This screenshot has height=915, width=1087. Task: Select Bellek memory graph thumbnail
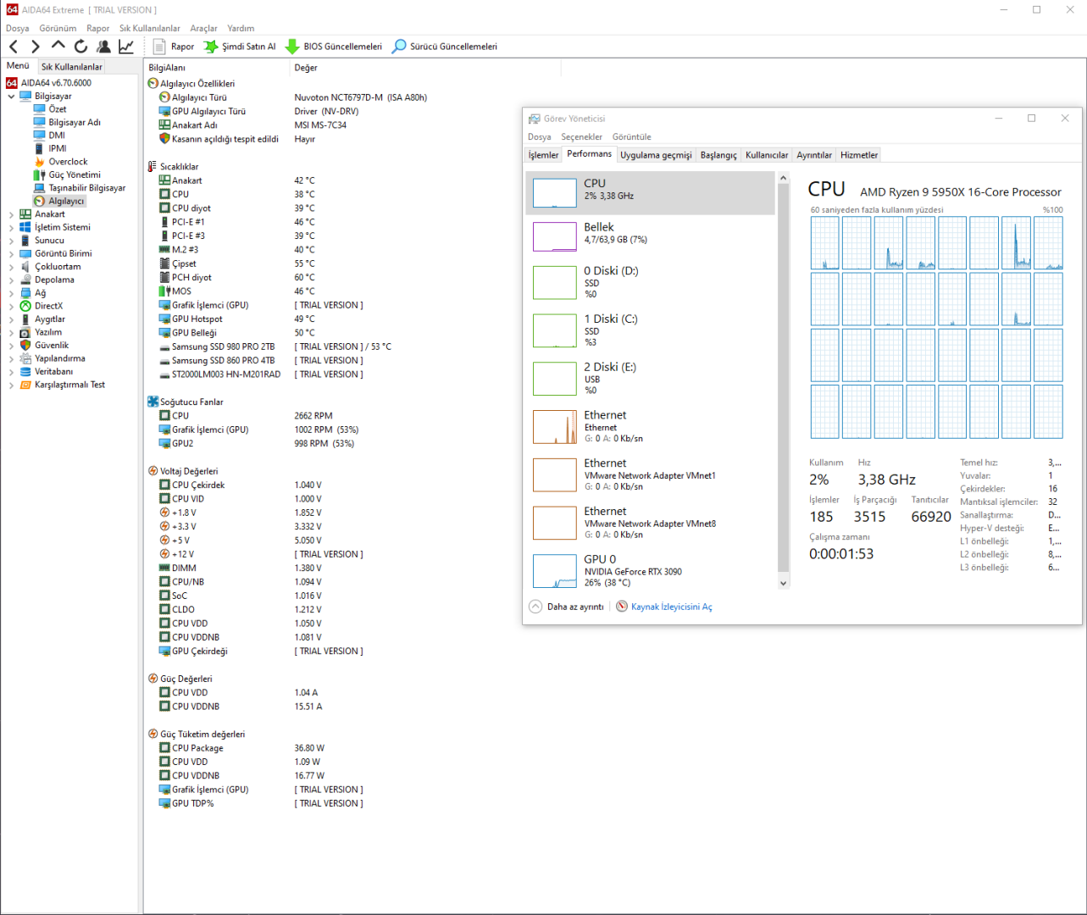click(x=555, y=236)
